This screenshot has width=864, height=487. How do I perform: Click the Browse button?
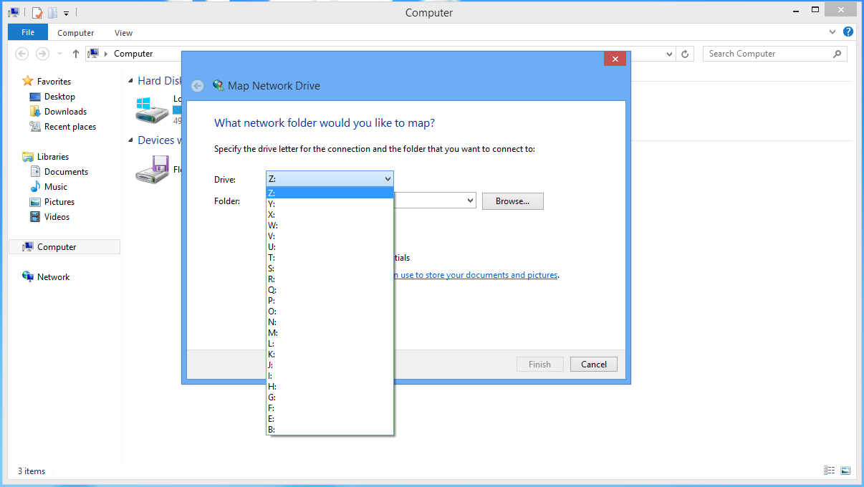coord(512,201)
